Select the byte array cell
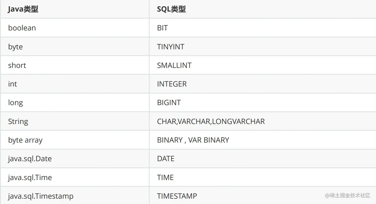Image resolution: width=376 pixels, height=204 pixels. click(25, 140)
